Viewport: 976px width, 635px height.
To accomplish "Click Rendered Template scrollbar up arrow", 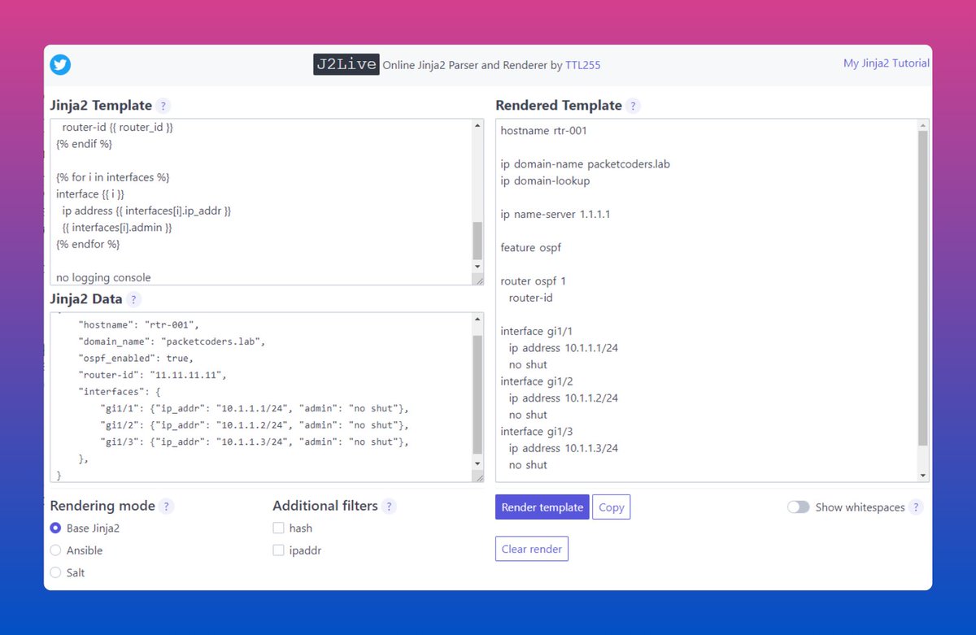I will coord(922,125).
